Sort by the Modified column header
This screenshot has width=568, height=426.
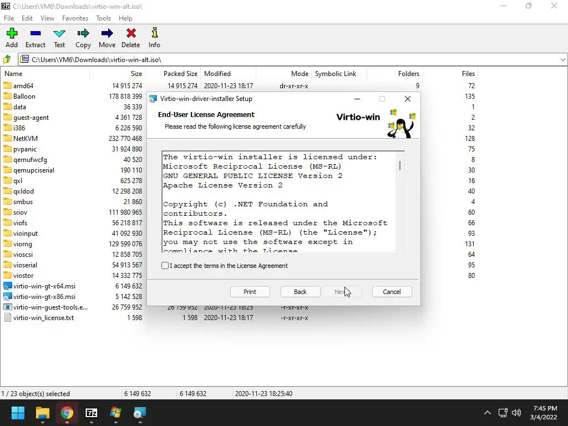coord(228,74)
